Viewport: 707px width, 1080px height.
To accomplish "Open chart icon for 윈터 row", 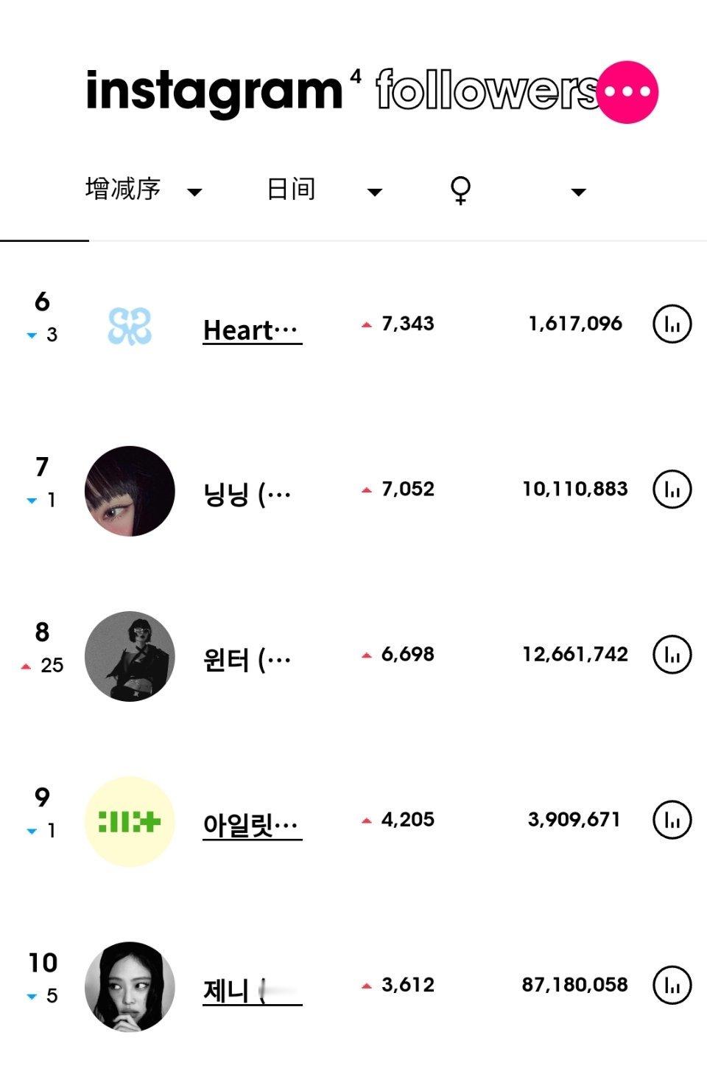I will [x=672, y=654].
